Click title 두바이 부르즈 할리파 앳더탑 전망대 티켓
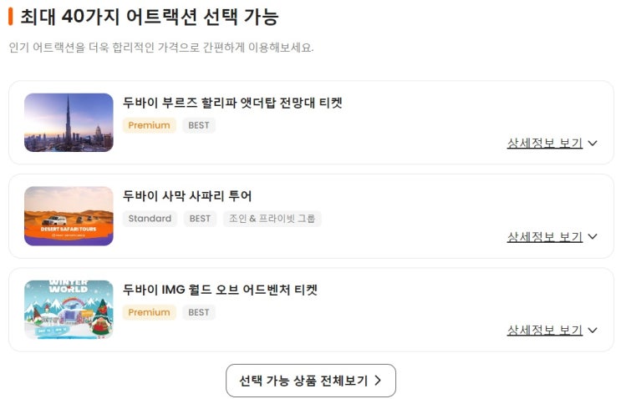This screenshot has width=621, height=399. coord(232,103)
